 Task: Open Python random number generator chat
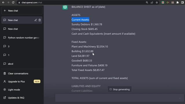click(x=22, y=38)
